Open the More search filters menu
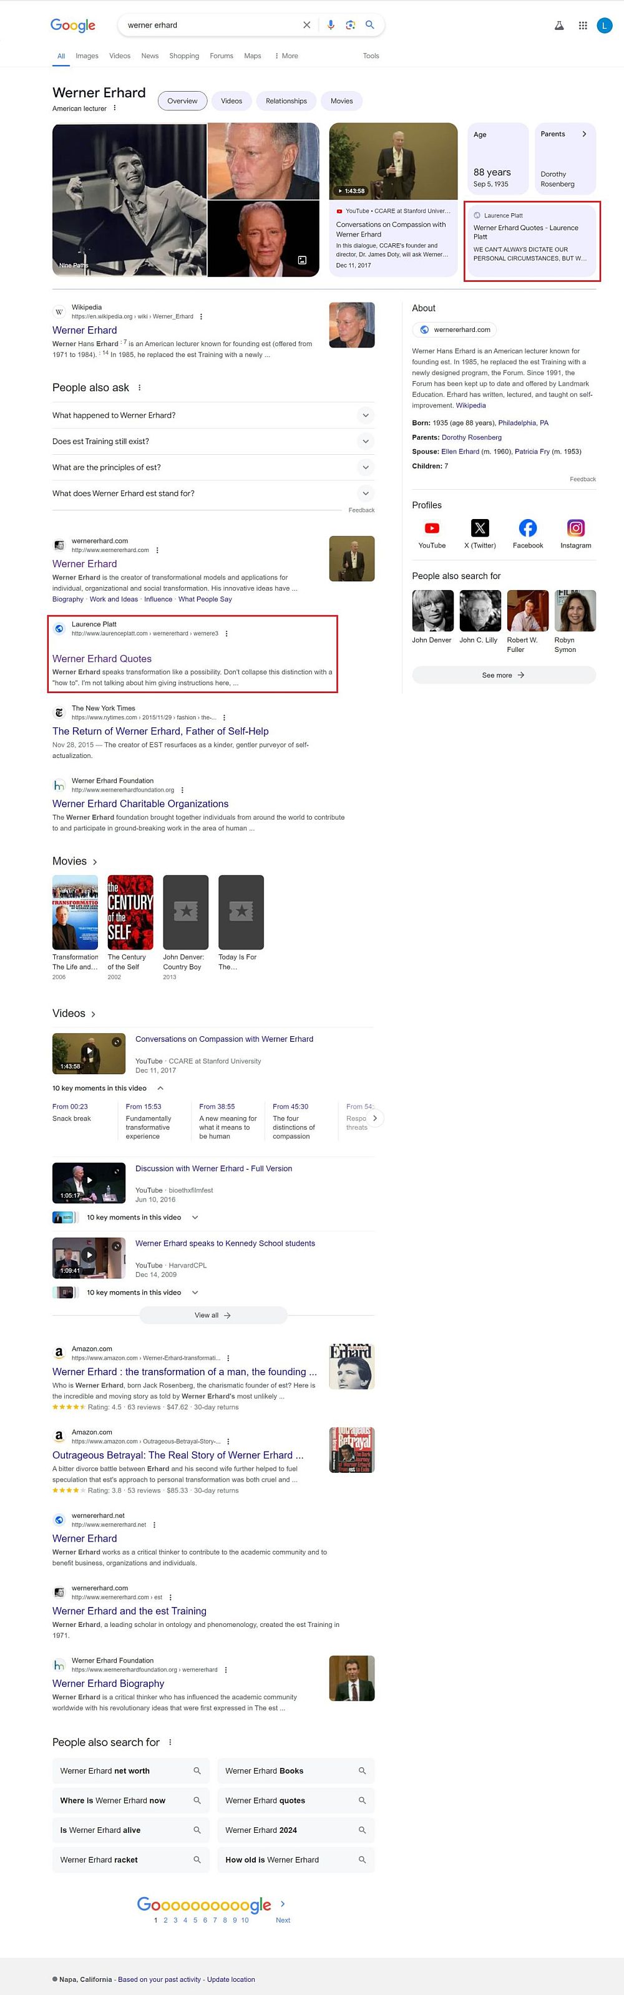 [286, 56]
